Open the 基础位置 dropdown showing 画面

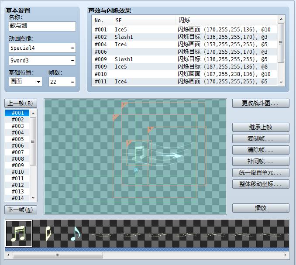tap(25, 82)
